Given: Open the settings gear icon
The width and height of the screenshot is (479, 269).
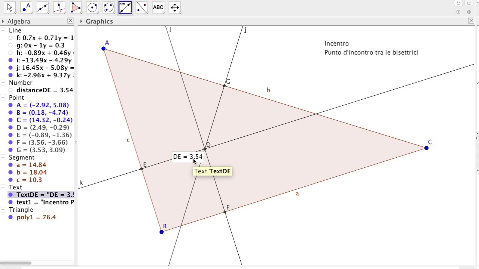Looking at the screenshot, I should [x=469, y=12].
